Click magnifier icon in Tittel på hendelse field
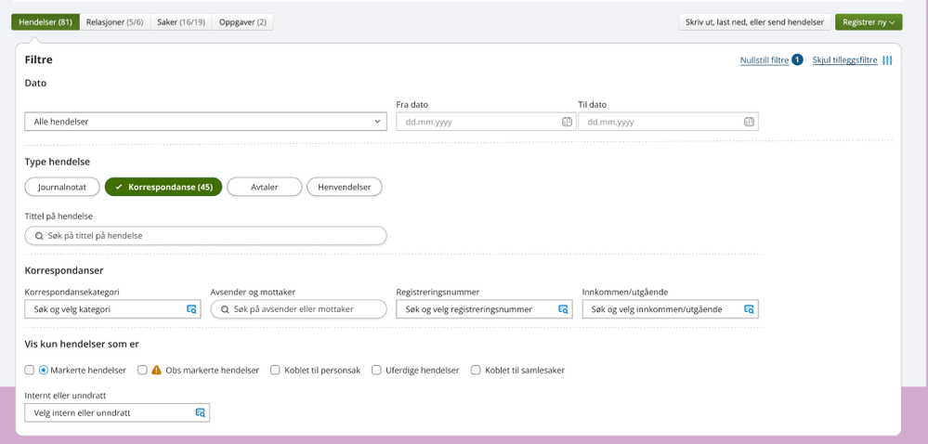This screenshot has height=444, width=928. coord(39,236)
